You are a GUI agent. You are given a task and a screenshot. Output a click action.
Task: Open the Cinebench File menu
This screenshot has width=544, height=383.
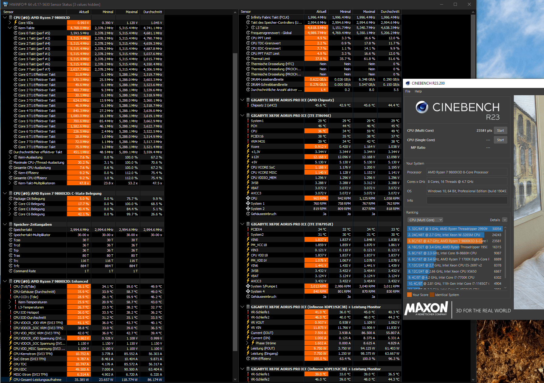[408, 91]
